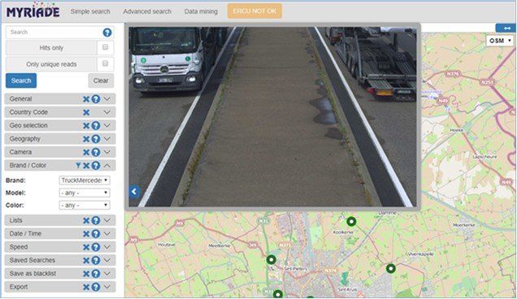Open help for Speed section
The image size is (517, 299).
(96, 247)
